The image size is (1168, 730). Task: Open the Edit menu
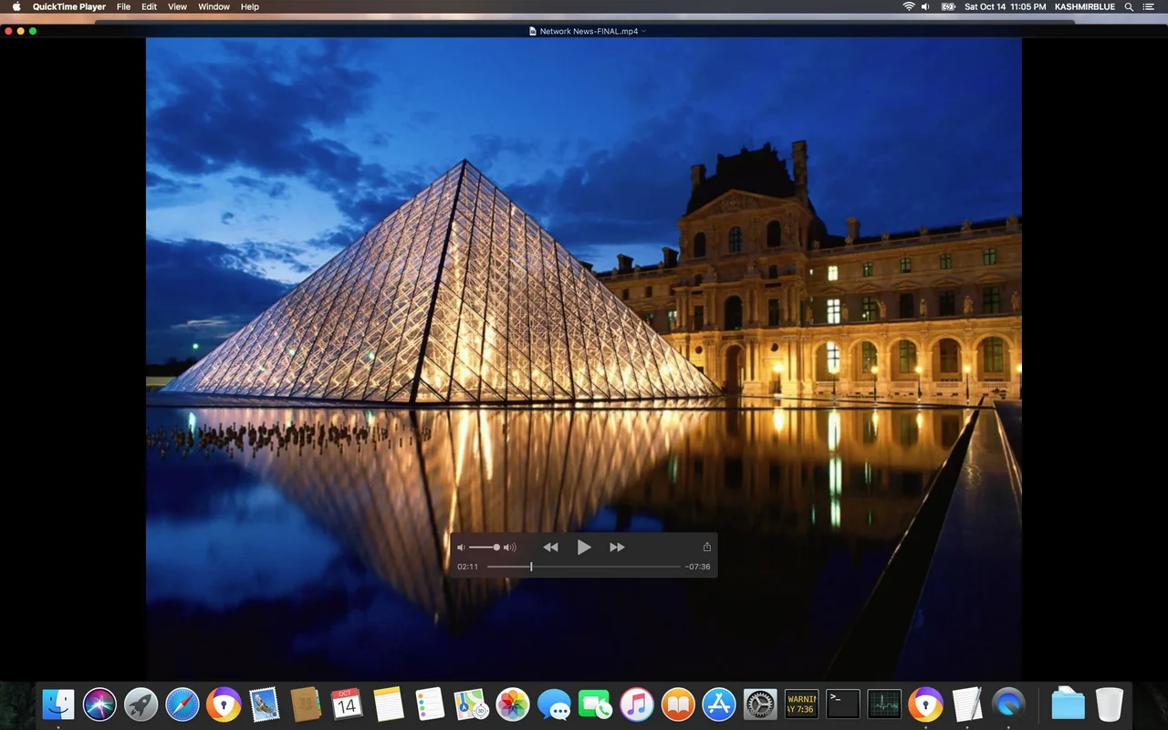(x=149, y=6)
